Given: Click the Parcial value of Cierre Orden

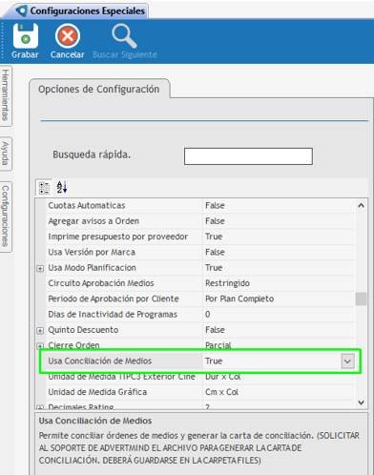Looking at the screenshot, I should pos(218,345).
